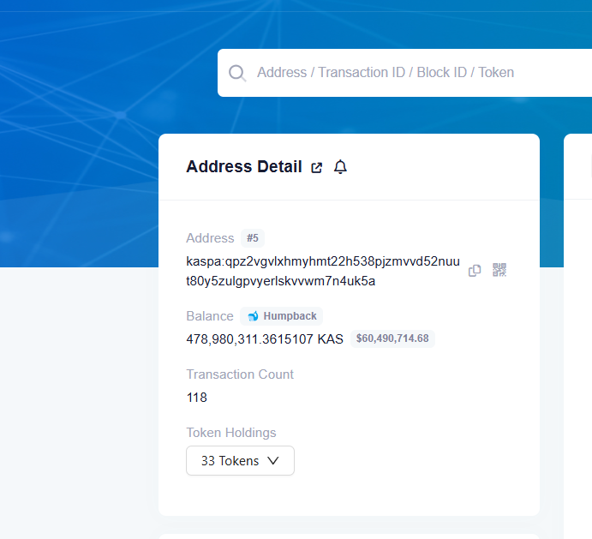Click the Balance label

tap(210, 316)
